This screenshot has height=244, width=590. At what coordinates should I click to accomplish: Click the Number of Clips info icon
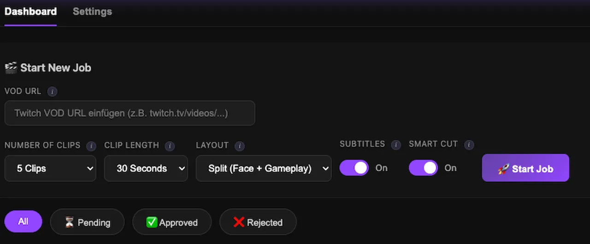tap(91, 146)
